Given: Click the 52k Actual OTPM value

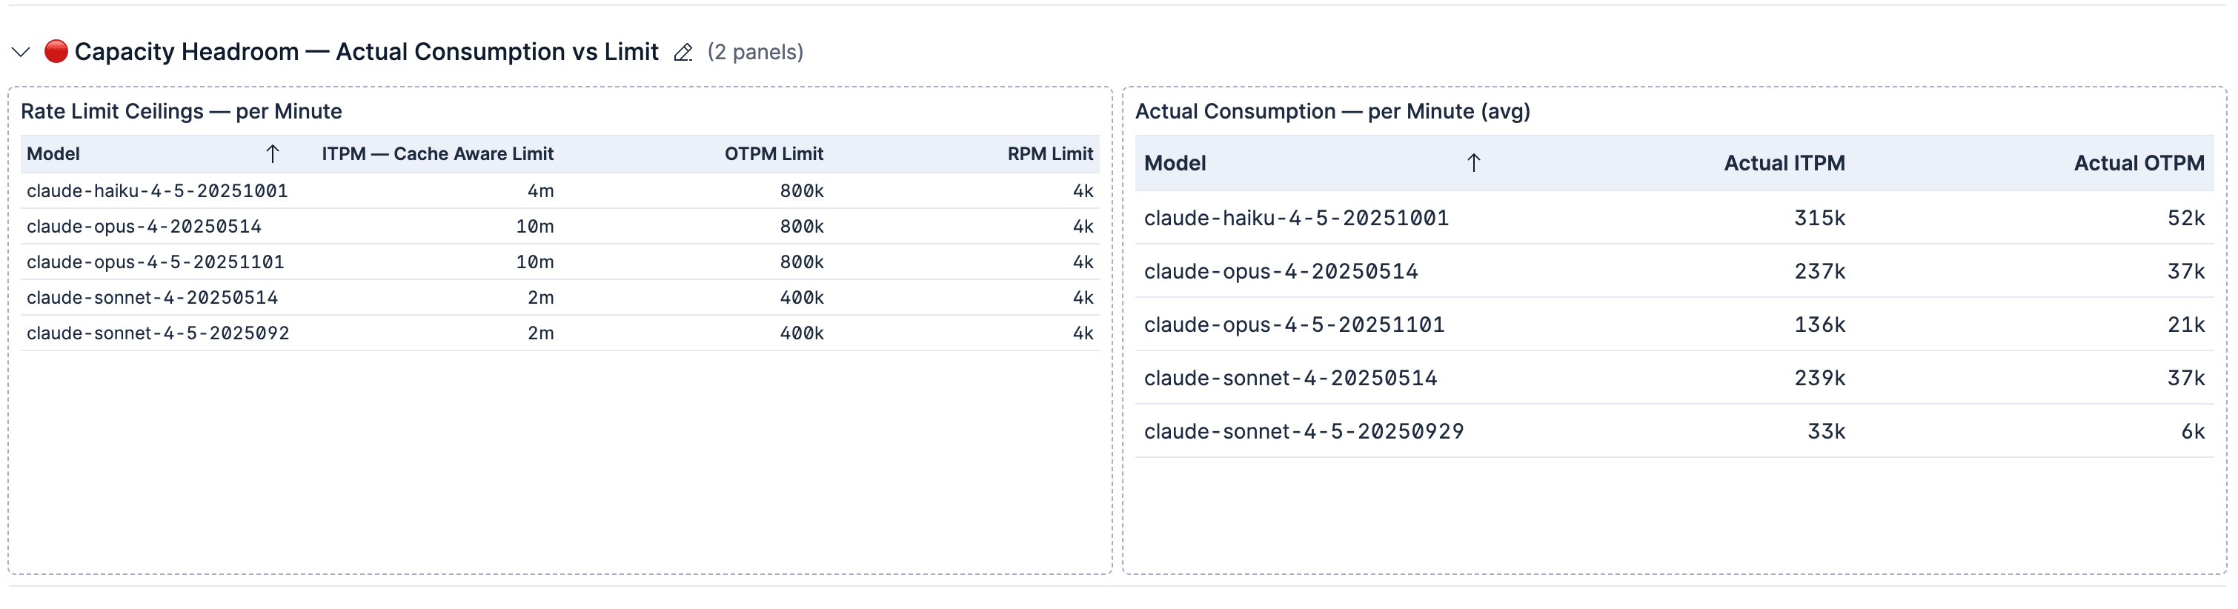Looking at the screenshot, I should [2186, 217].
